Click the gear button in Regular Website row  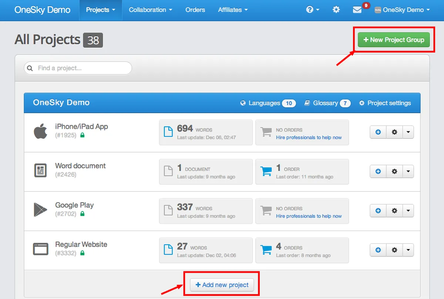[x=394, y=250]
